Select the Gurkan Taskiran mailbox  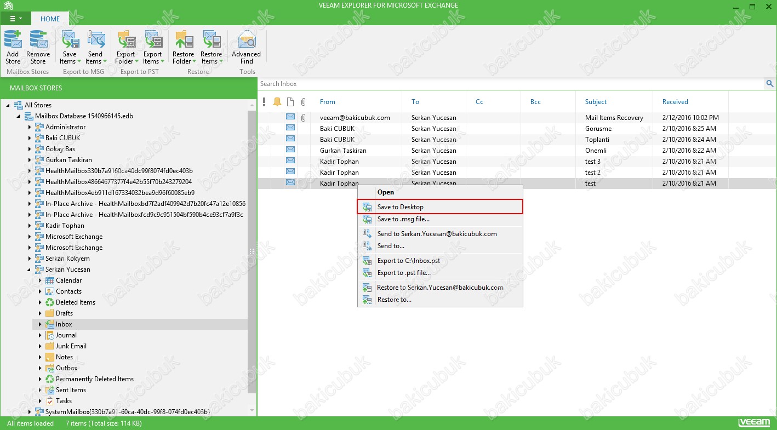tap(68, 160)
